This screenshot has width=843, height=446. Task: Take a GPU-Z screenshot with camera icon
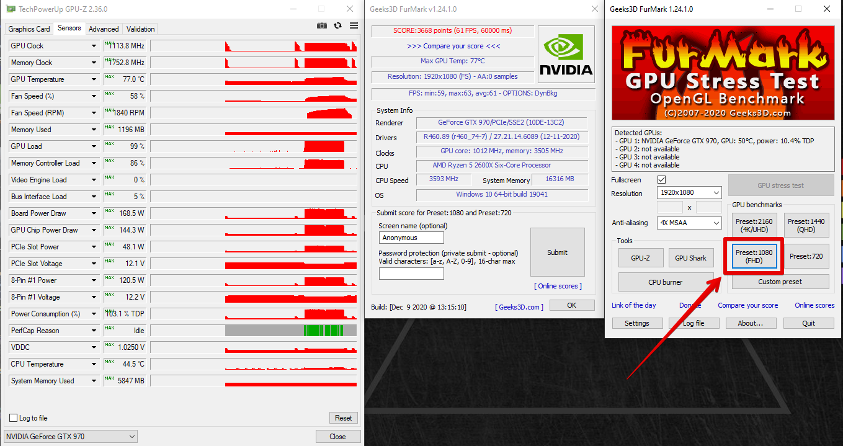pyautogui.click(x=321, y=25)
